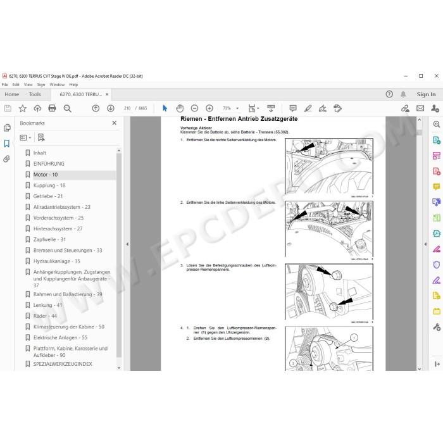Switch to the Home tab
Viewport: 443px width, 443px height.
12,94
